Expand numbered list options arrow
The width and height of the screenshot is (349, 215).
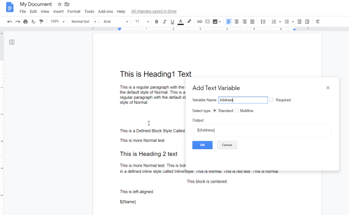[x=280, y=22]
